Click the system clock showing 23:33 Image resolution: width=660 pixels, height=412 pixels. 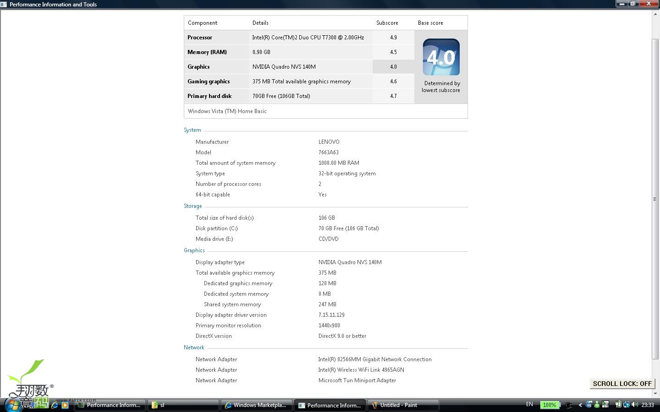(648, 405)
